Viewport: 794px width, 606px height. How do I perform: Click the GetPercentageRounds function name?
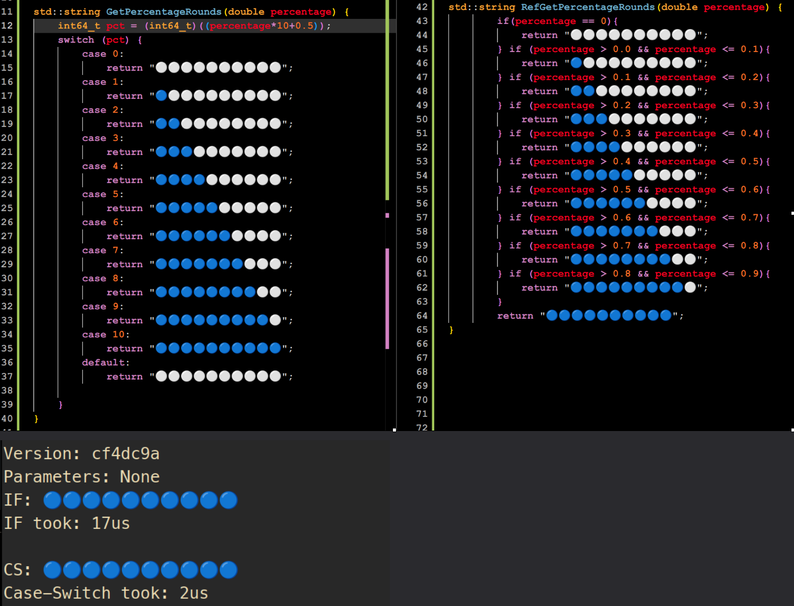[x=163, y=12]
